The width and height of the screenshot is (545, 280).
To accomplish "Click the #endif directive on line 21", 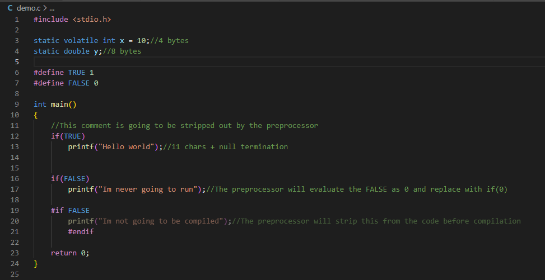I will click(81, 231).
